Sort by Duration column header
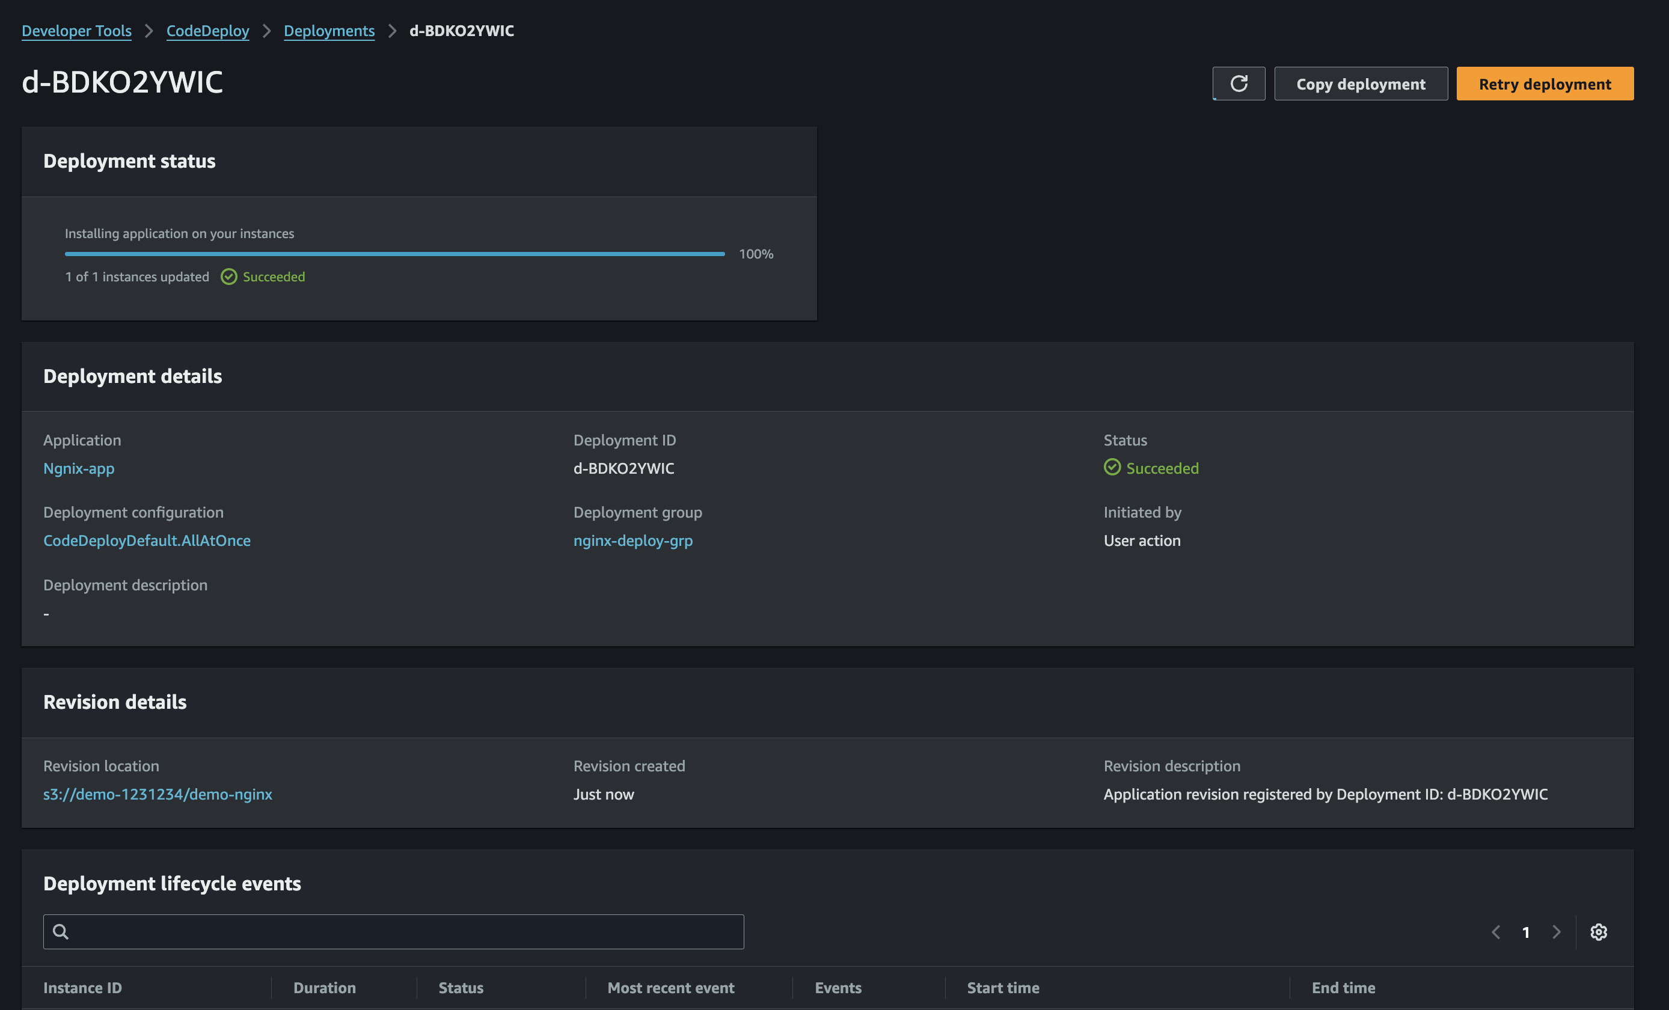Screen dimensions: 1669x1010 click(325, 987)
